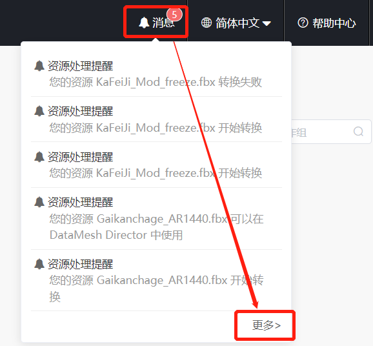Click the red unread count badge

click(x=174, y=15)
